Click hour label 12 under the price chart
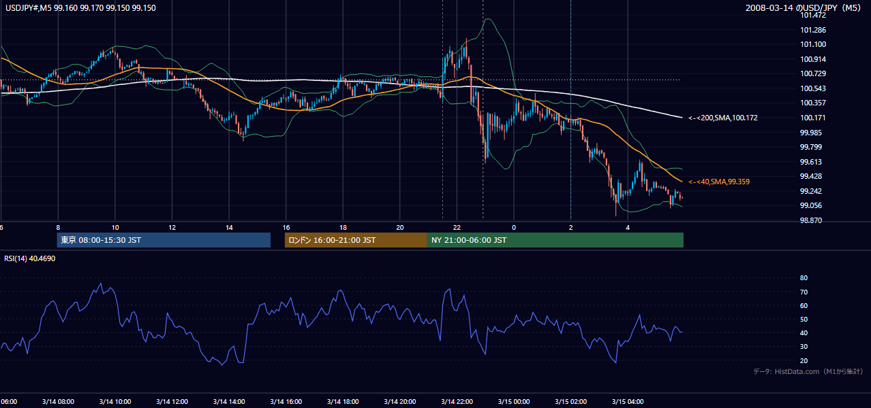 pyautogui.click(x=172, y=227)
